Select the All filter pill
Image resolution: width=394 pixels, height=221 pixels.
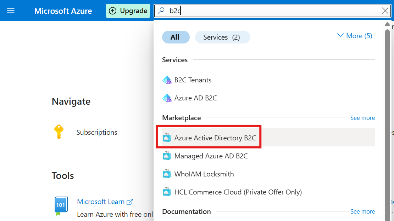point(176,37)
